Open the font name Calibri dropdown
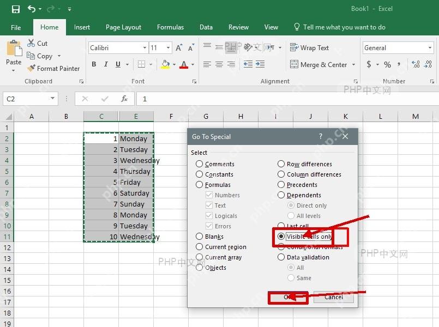 (145, 48)
